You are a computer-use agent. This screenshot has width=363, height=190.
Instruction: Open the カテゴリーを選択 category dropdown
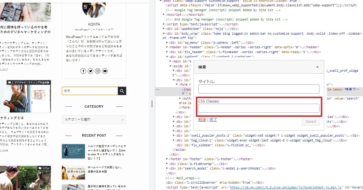coord(94,119)
